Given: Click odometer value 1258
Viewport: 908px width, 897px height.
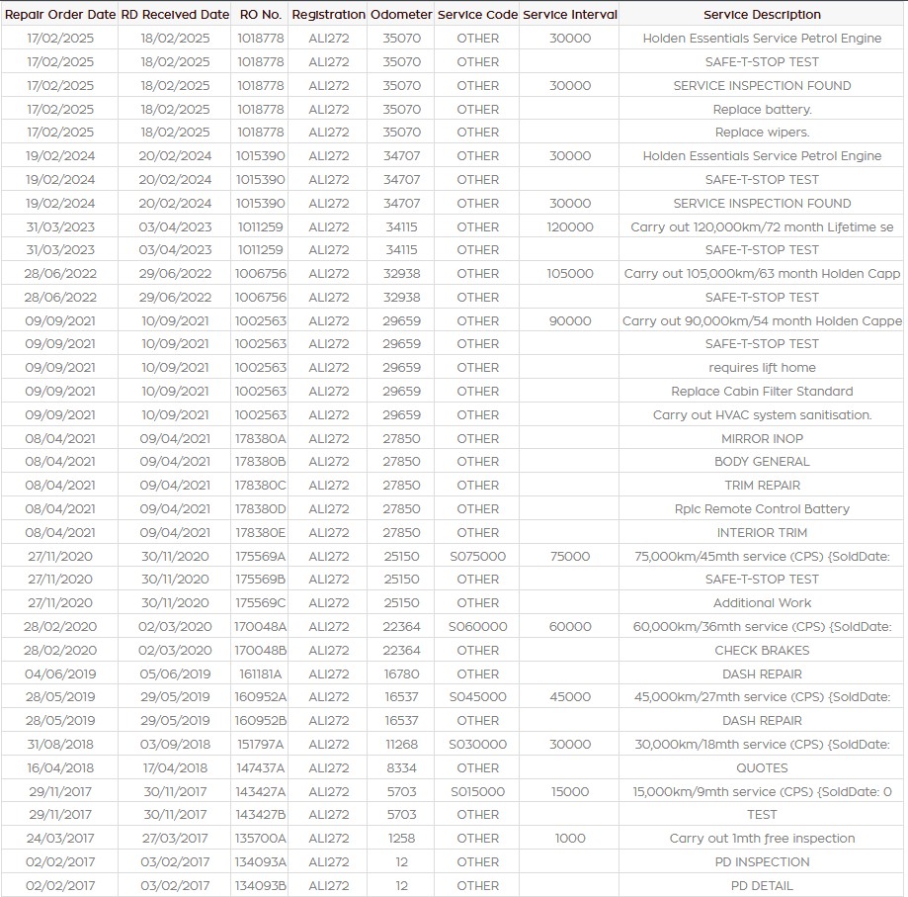Looking at the screenshot, I should 401,838.
